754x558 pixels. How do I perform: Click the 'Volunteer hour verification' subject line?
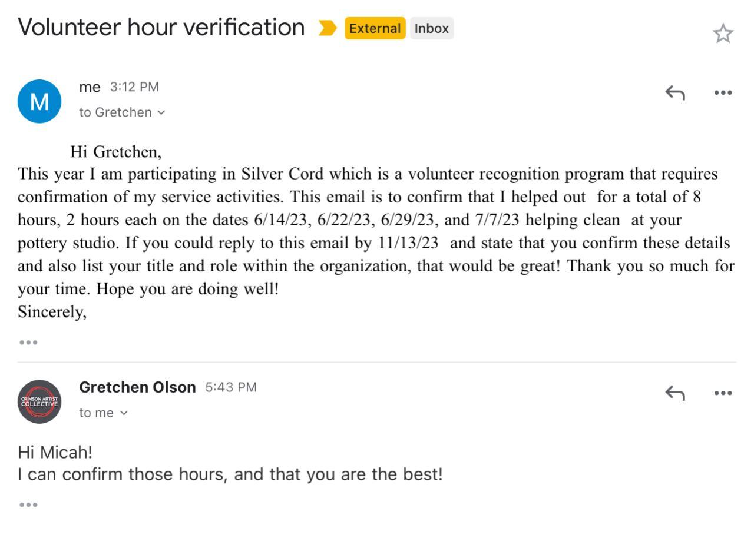point(161,28)
